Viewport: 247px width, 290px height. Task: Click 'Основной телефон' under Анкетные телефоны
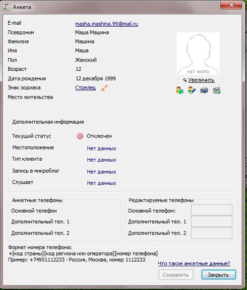click(x=34, y=211)
